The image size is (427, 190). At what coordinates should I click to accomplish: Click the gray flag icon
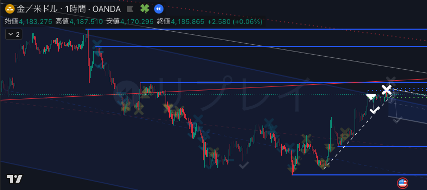pos(130,9)
